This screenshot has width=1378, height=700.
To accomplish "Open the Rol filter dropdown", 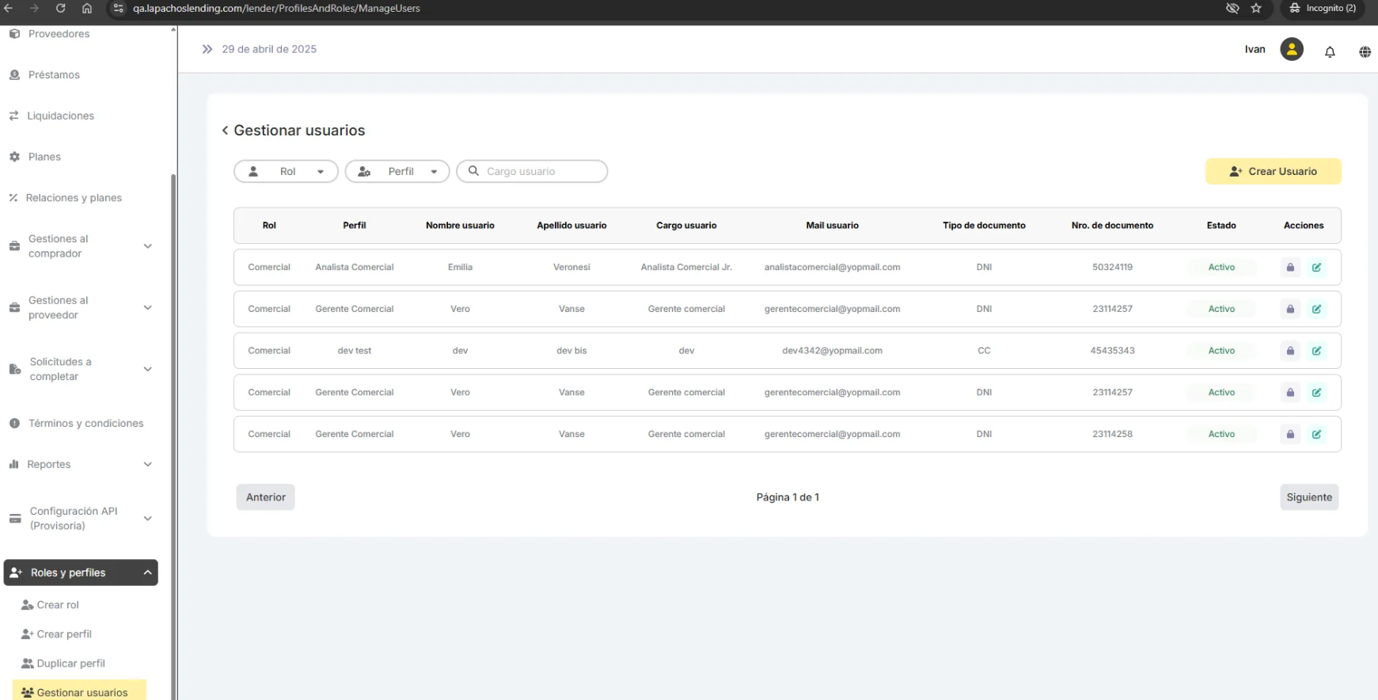I will 286,172.
